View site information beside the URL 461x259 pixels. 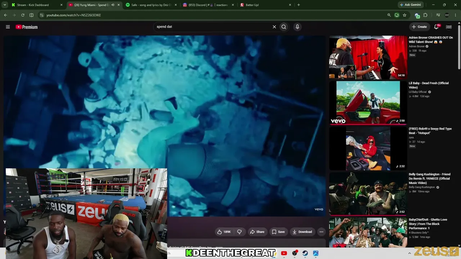(x=42, y=15)
